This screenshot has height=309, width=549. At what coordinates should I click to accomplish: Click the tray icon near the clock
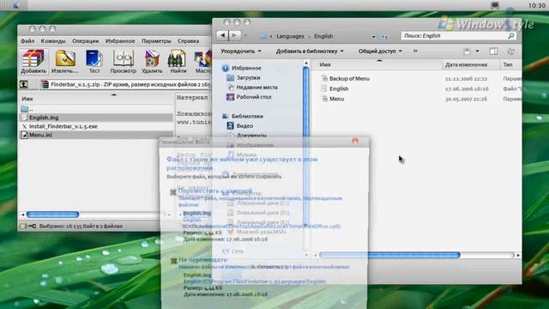495,5
